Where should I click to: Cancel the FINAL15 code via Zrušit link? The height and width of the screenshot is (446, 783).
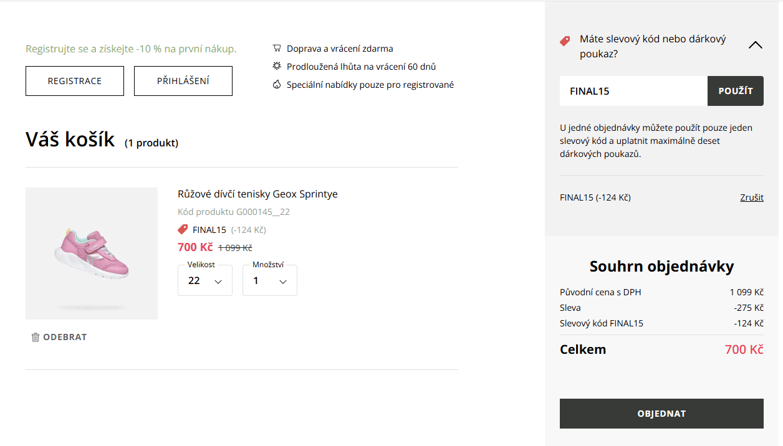tap(752, 197)
